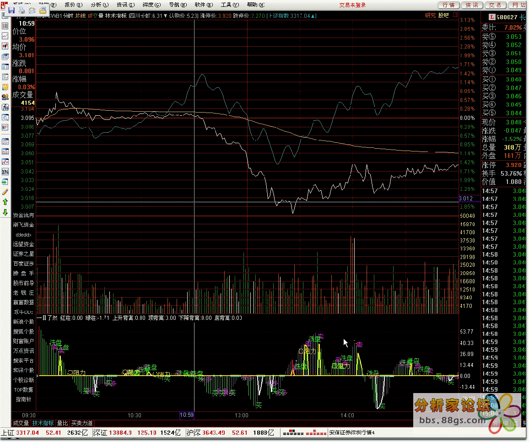
Task: Click the orange 研究 link
Action: 430,16
